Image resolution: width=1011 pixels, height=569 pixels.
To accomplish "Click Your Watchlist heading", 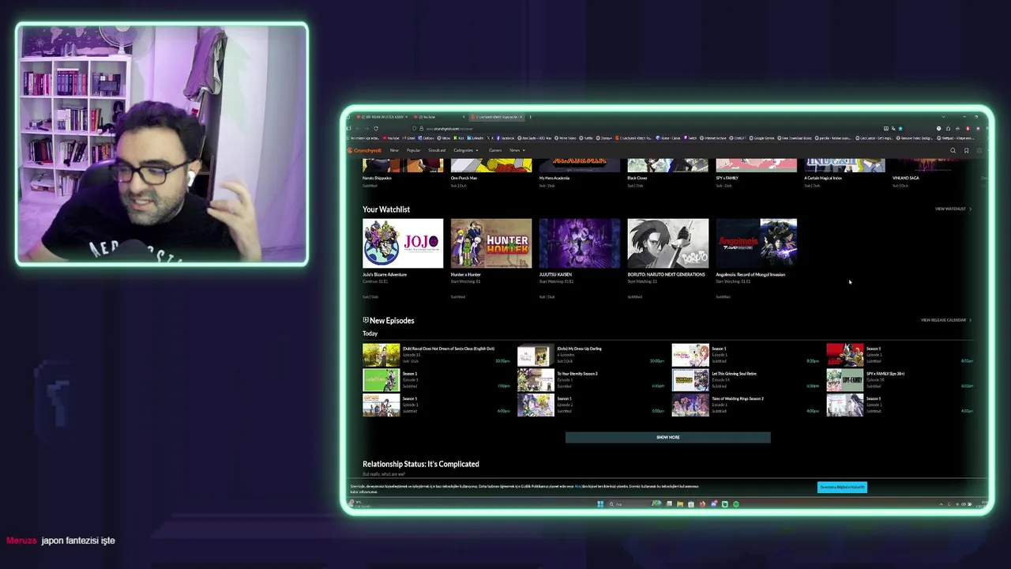I will [386, 209].
